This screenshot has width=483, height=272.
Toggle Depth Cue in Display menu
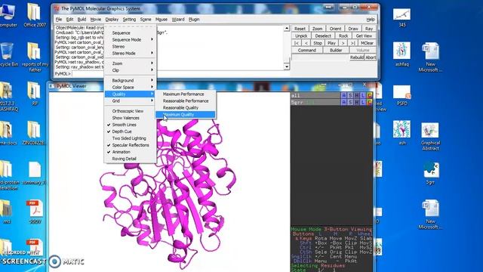122,131
